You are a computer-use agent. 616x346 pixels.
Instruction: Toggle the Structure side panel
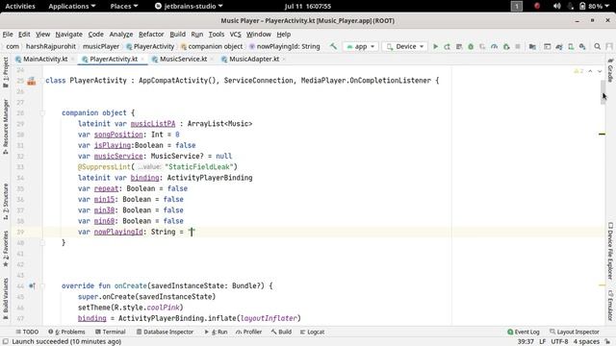6,202
